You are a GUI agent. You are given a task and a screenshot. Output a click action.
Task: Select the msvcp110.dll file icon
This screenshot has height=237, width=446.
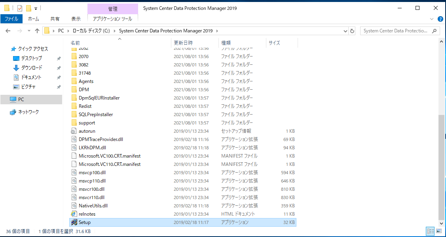[74, 181]
